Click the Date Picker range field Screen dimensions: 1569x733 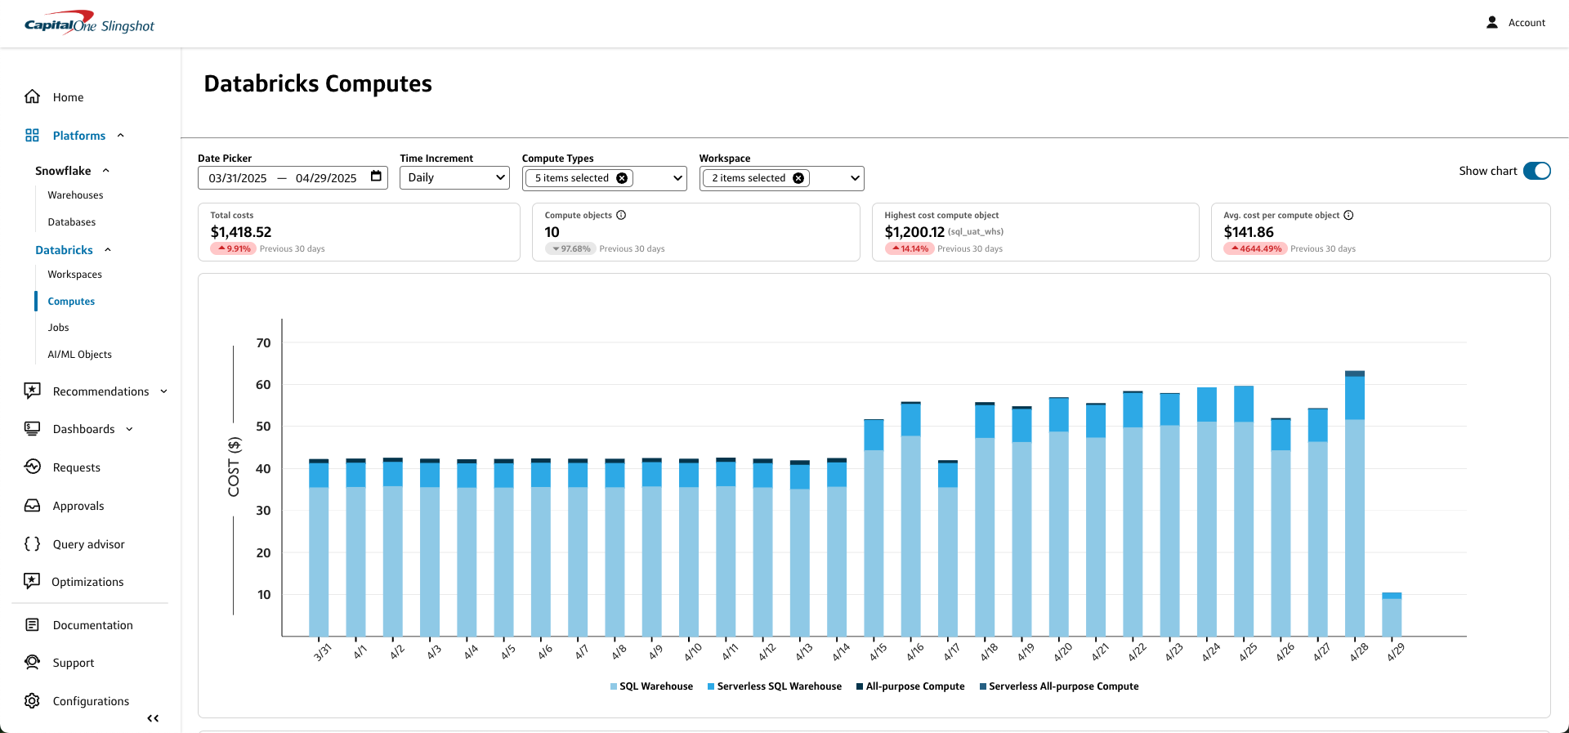pyautogui.click(x=293, y=177)
